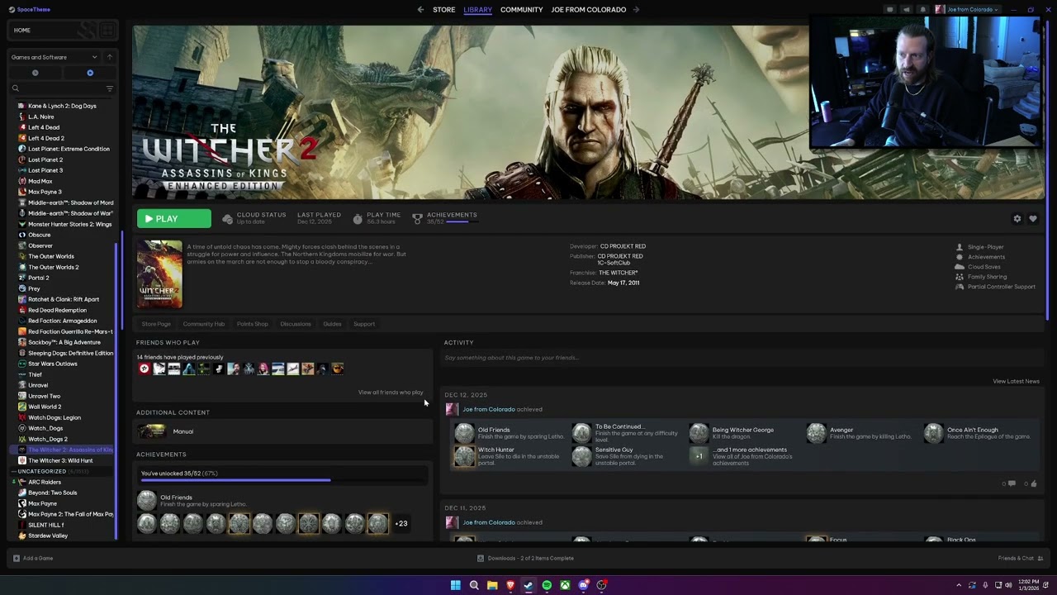1057x595 pixels.
Task: Select Portal 2 in the library list
Action: coord(39,278)
